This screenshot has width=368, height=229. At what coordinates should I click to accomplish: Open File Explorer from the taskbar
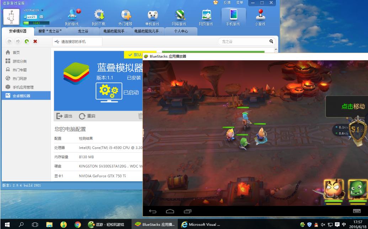49,224
